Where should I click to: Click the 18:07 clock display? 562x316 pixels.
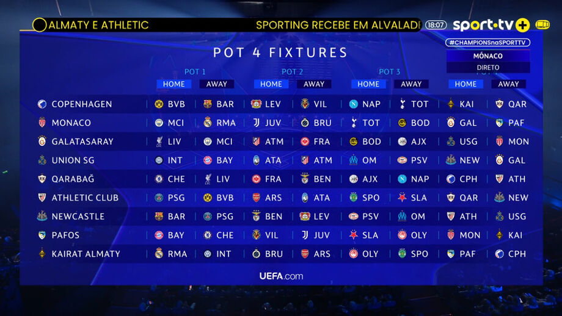(436, 25)
